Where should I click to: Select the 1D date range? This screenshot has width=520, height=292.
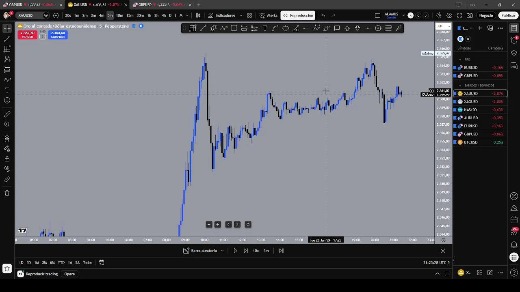click(21, 263)
